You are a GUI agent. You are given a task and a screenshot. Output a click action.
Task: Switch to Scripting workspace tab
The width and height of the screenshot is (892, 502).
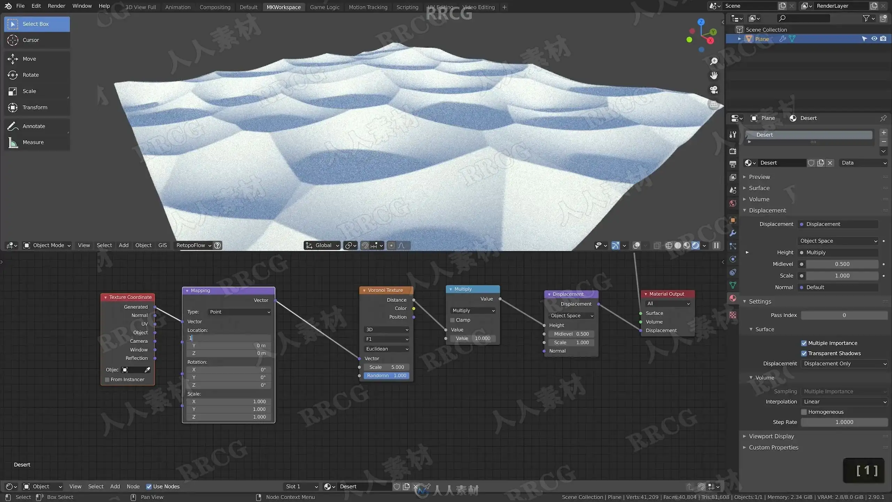pyautogui.click(x=407, y=7)
